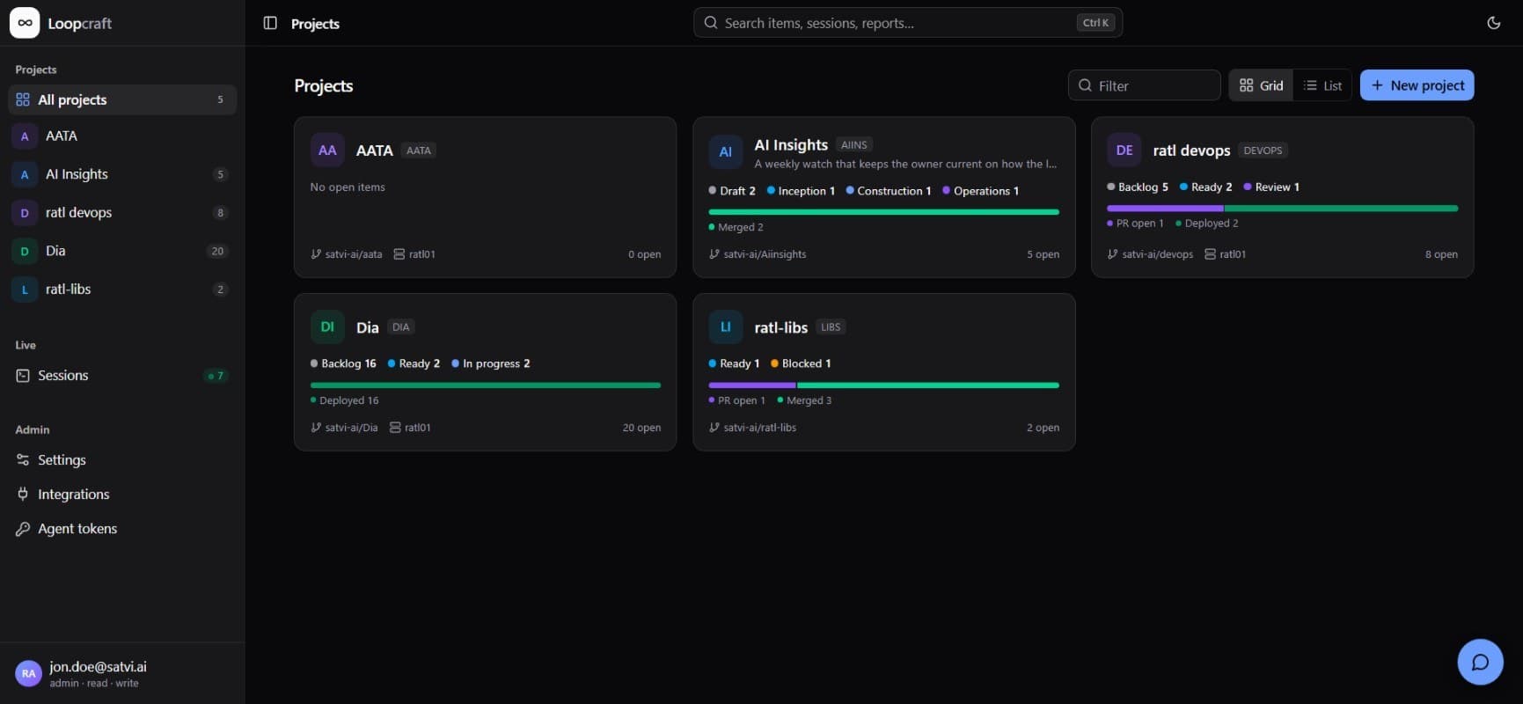Screen dimensions: 1523x704
Task: Open AI Insights project in the sidebar
Action: coord(122,174)
